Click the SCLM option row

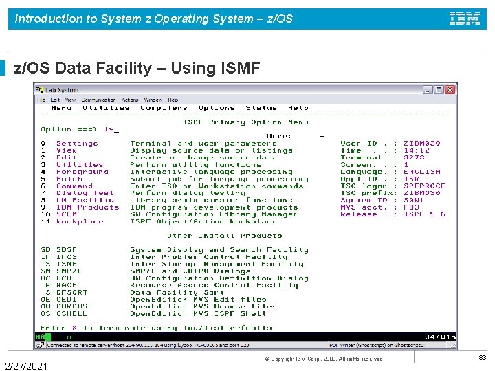(169, 214)
